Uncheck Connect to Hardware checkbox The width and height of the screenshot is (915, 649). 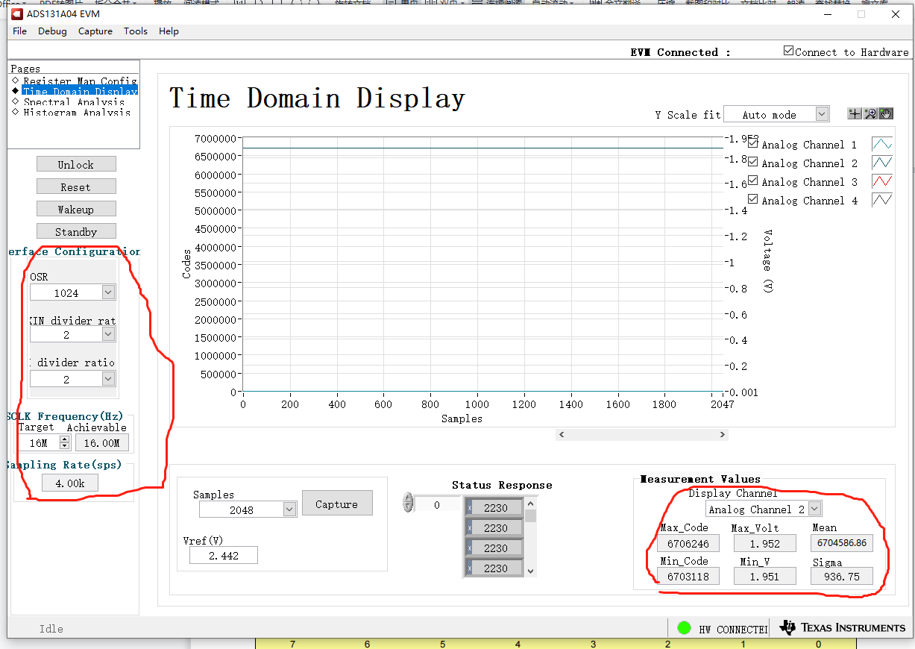pos(789,51)
